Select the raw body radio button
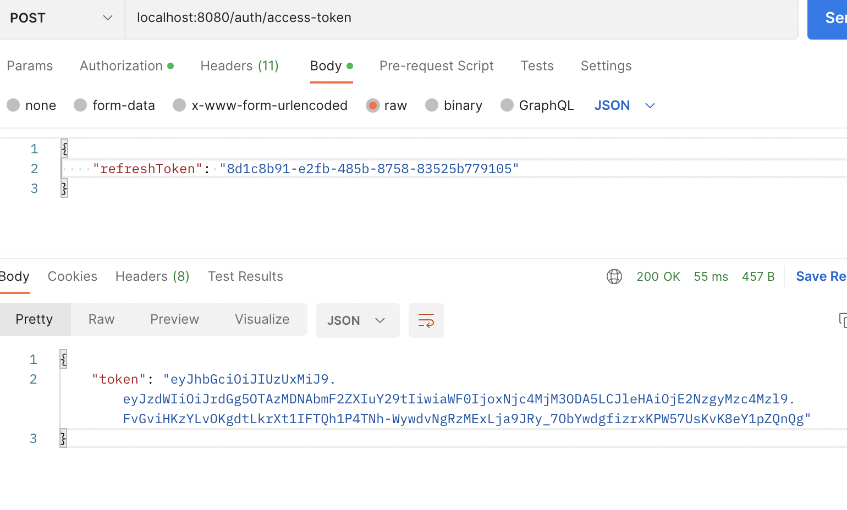The height and width of the screenshot is (510, 847). [373, 105]
